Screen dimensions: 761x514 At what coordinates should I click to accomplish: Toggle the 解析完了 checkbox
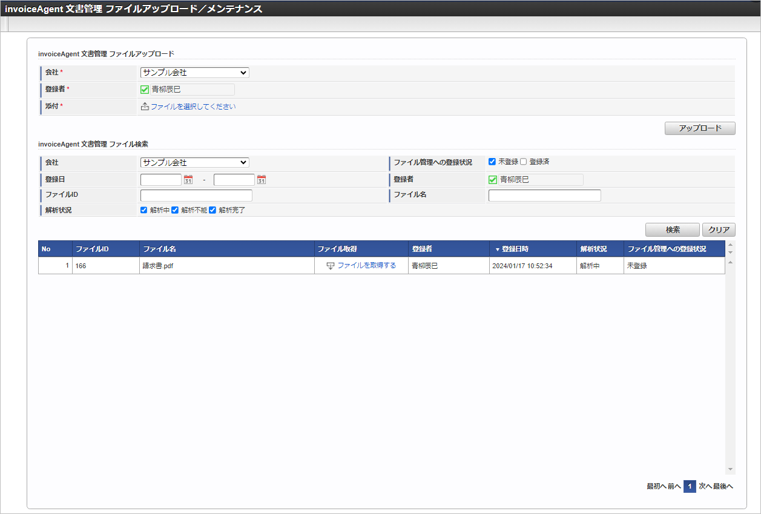click(x=212, y=210)
